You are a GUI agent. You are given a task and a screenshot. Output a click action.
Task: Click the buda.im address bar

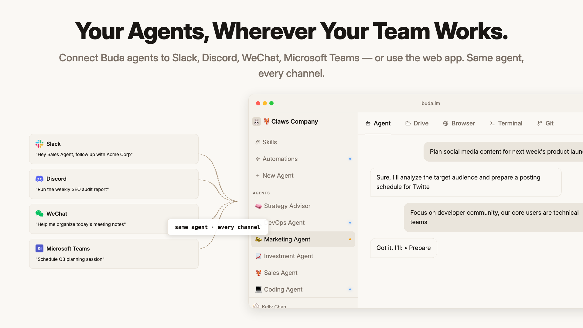point(431,103)
